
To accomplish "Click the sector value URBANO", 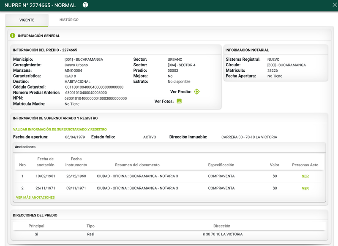I will (x=175, y=59).
